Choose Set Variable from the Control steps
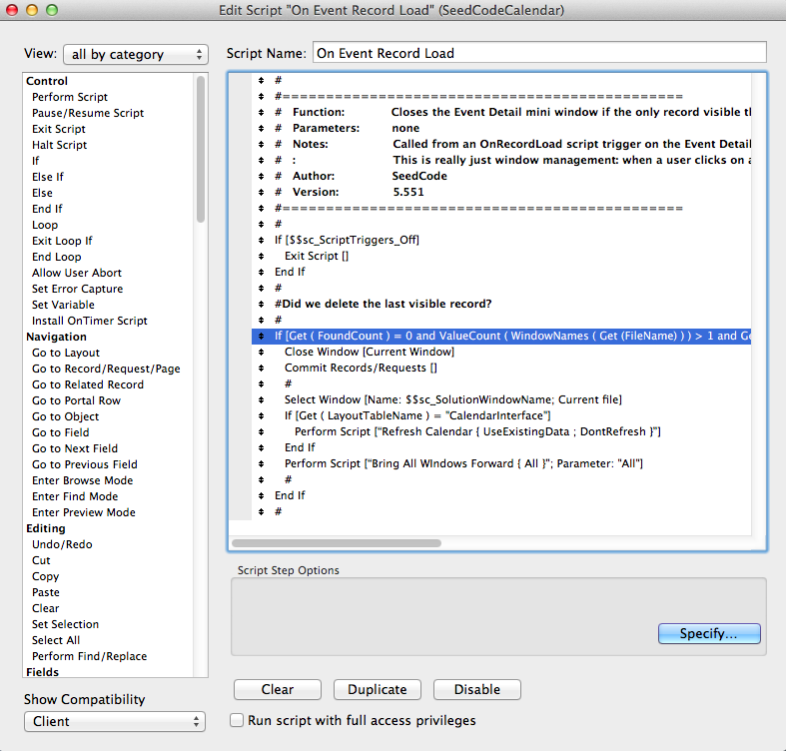The image size is (786, 751). point(64,305)
